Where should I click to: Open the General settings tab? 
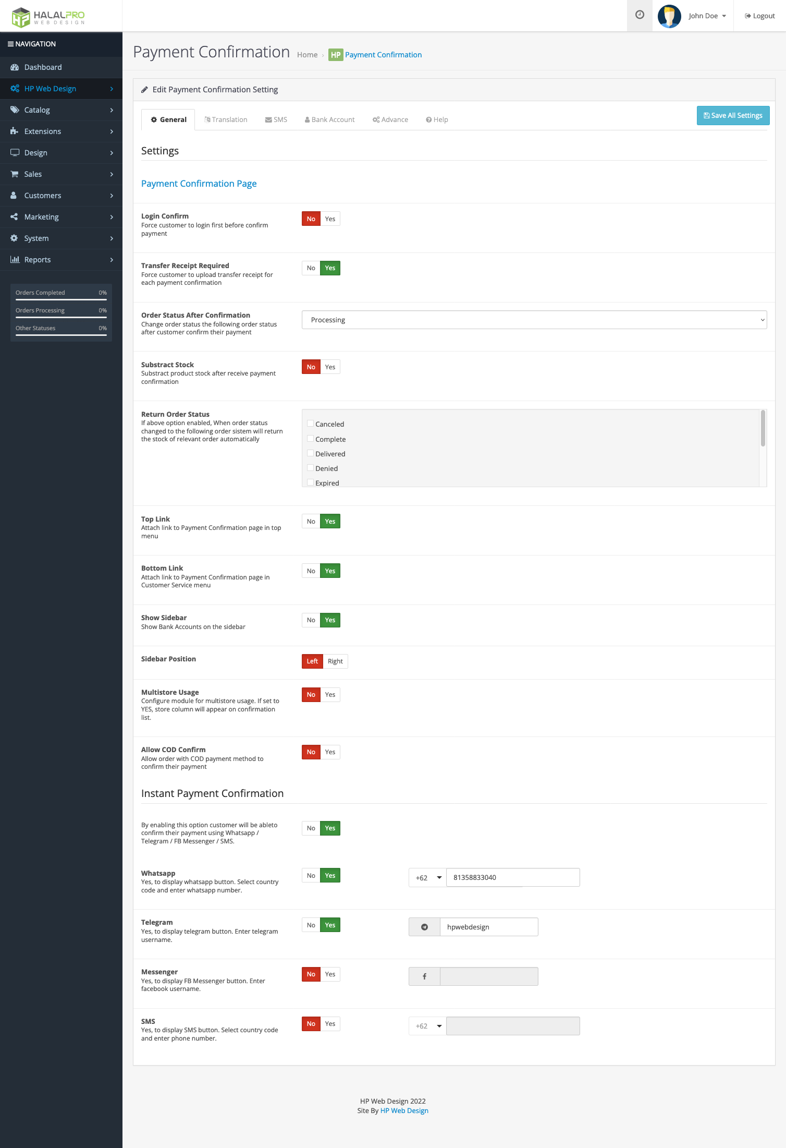[168, 119]
